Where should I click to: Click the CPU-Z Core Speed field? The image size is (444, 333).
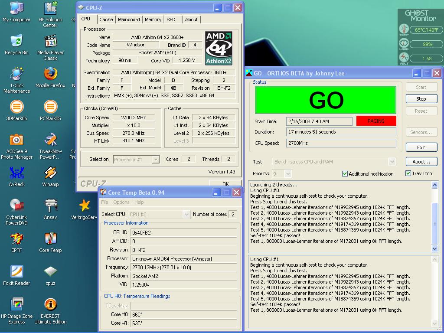[x=134, y=118]
